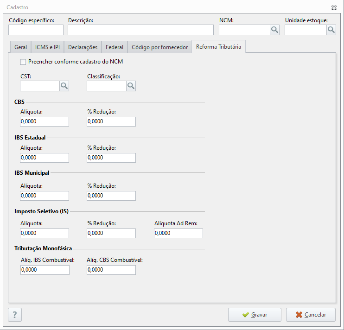Open the CST lookup magnifier
344x330 pixels.
tap(64, 86)
